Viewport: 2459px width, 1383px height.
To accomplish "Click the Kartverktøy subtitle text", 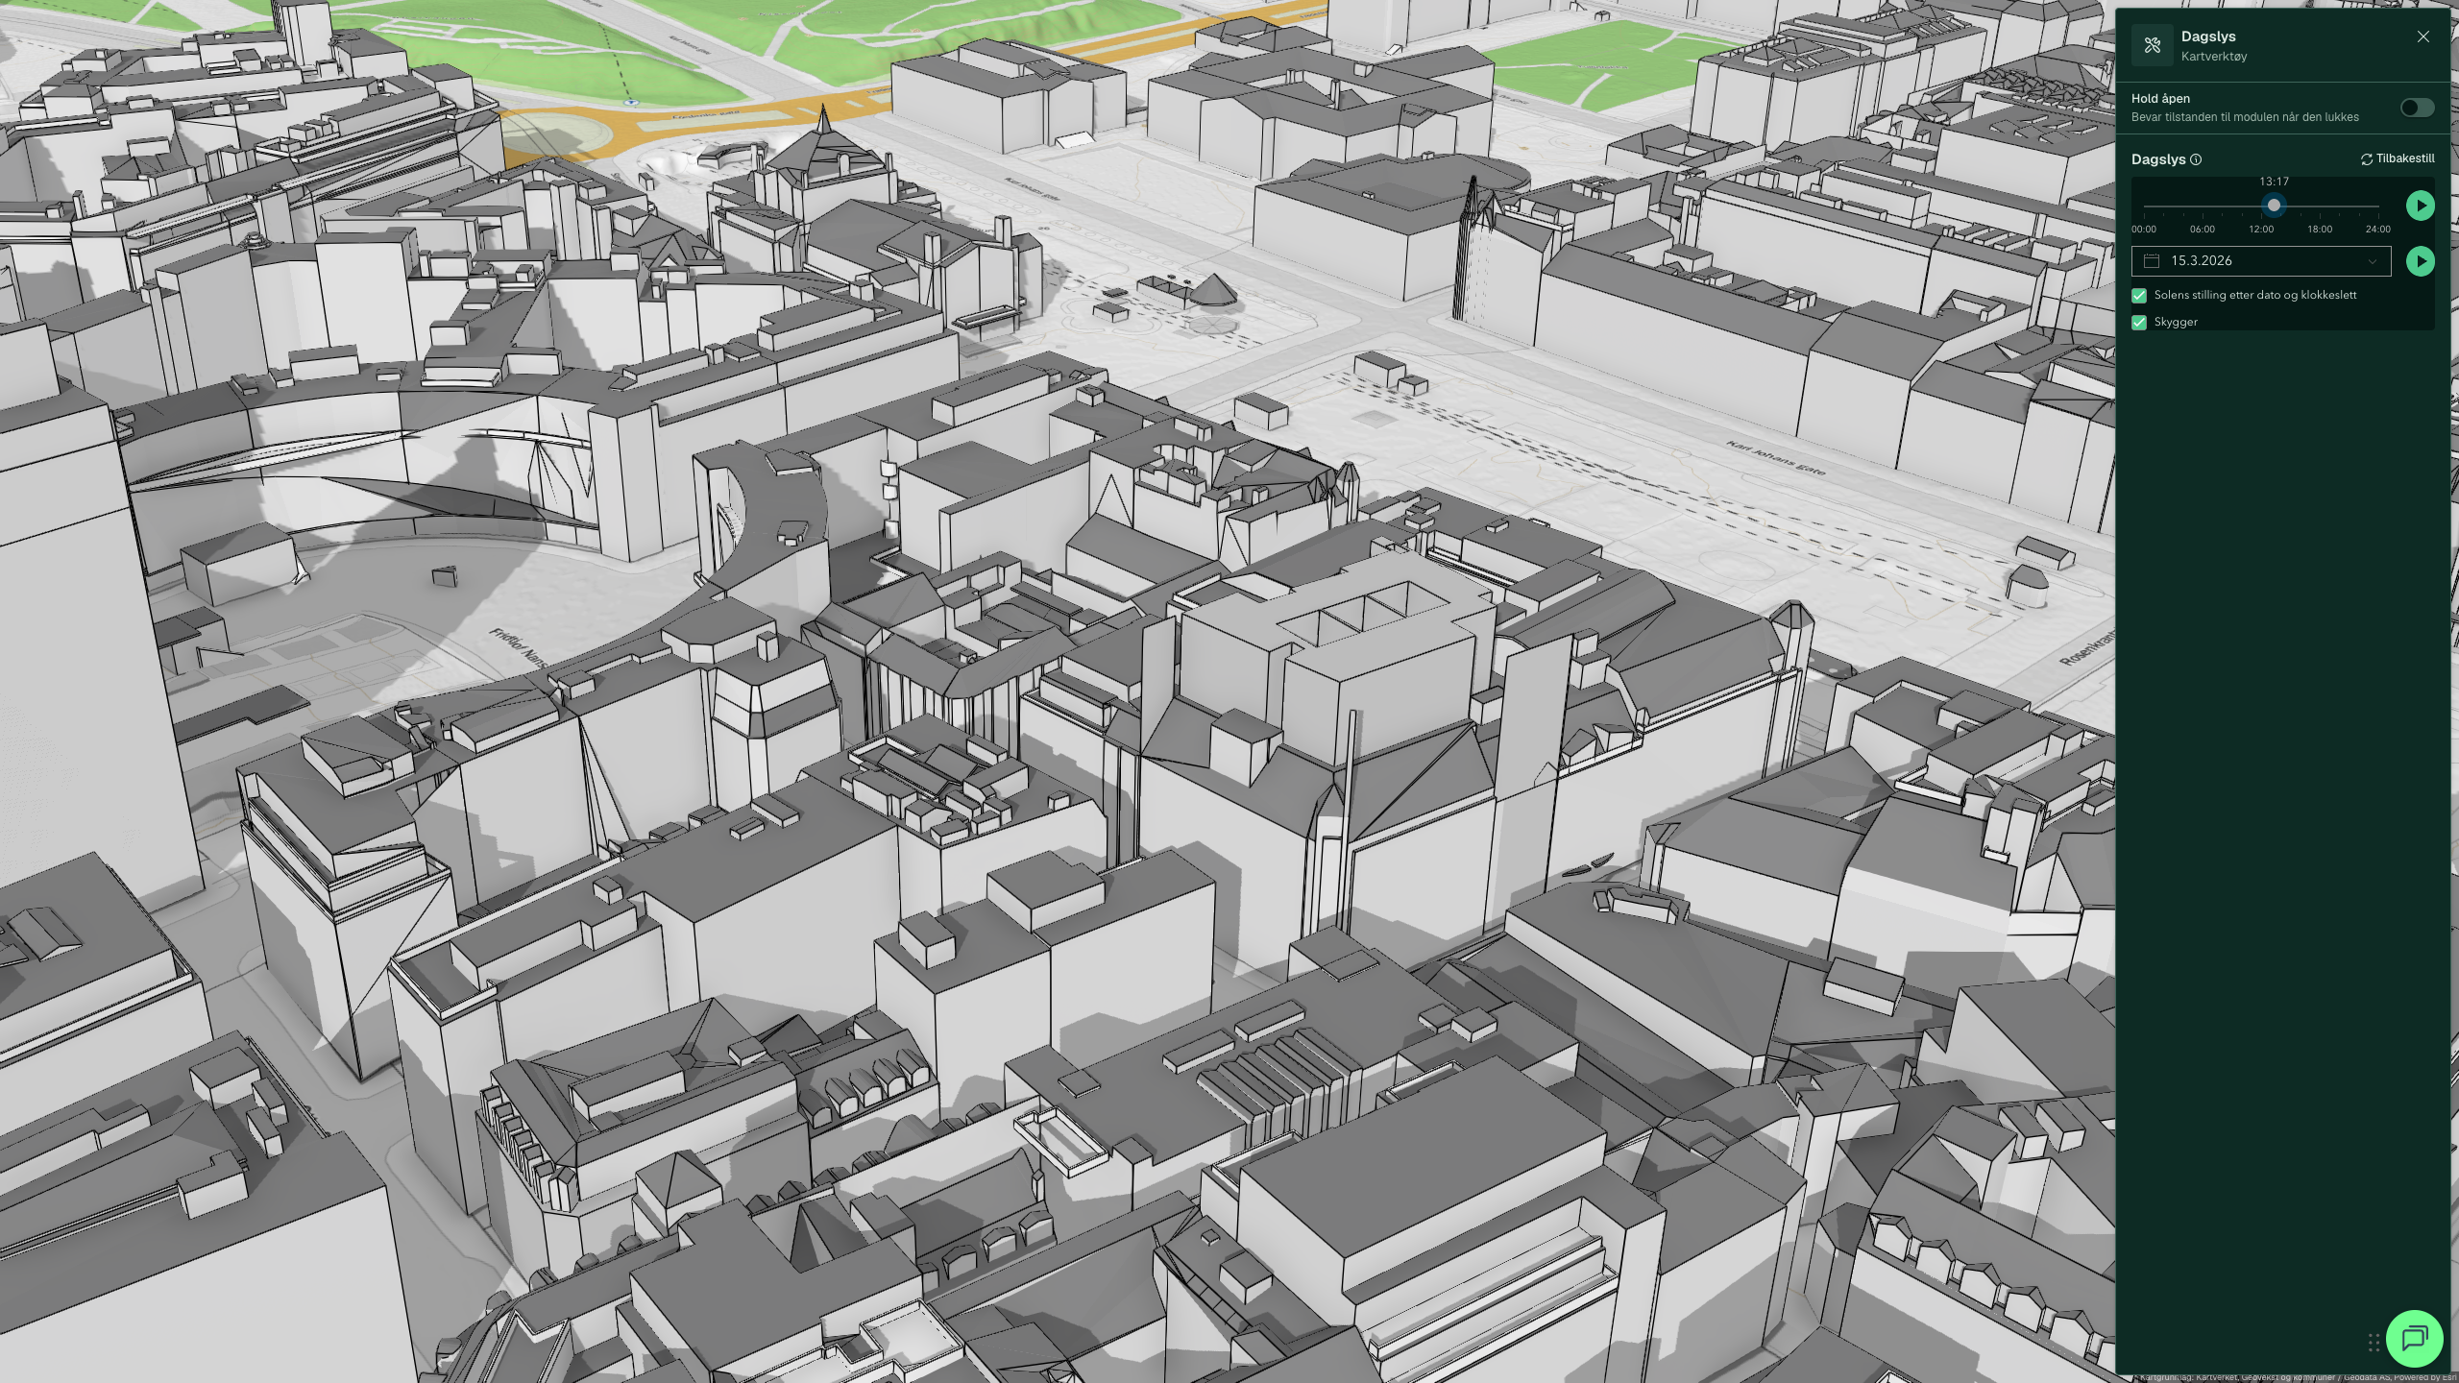I will [x=2214, y=57].
